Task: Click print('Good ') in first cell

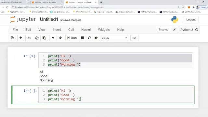Action: 61,60
